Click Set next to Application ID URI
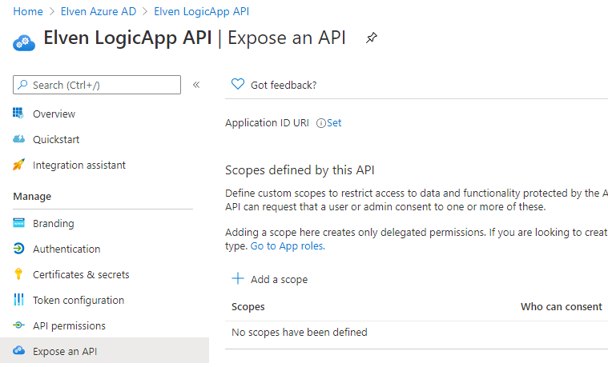This screenshot has height=367, width=608. pyautogui.click(x=334, y=122)
